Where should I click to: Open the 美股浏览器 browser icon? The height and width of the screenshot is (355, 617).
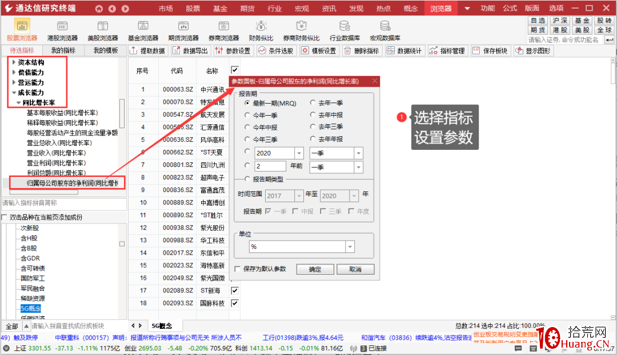[103, 30]
